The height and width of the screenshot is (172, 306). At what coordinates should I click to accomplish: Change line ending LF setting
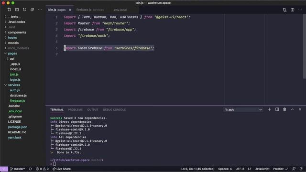click(x=250, y=169)
